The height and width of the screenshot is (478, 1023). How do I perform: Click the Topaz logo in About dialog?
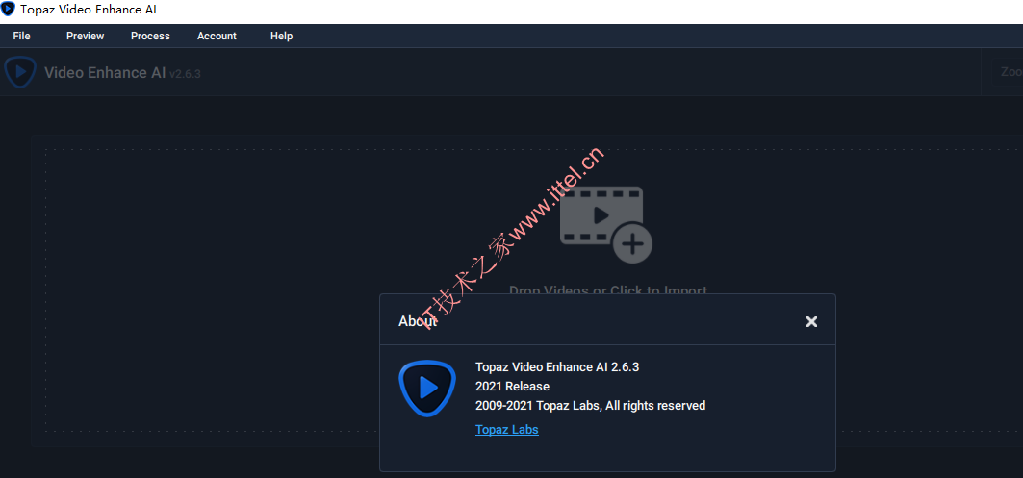coord(426,388)
